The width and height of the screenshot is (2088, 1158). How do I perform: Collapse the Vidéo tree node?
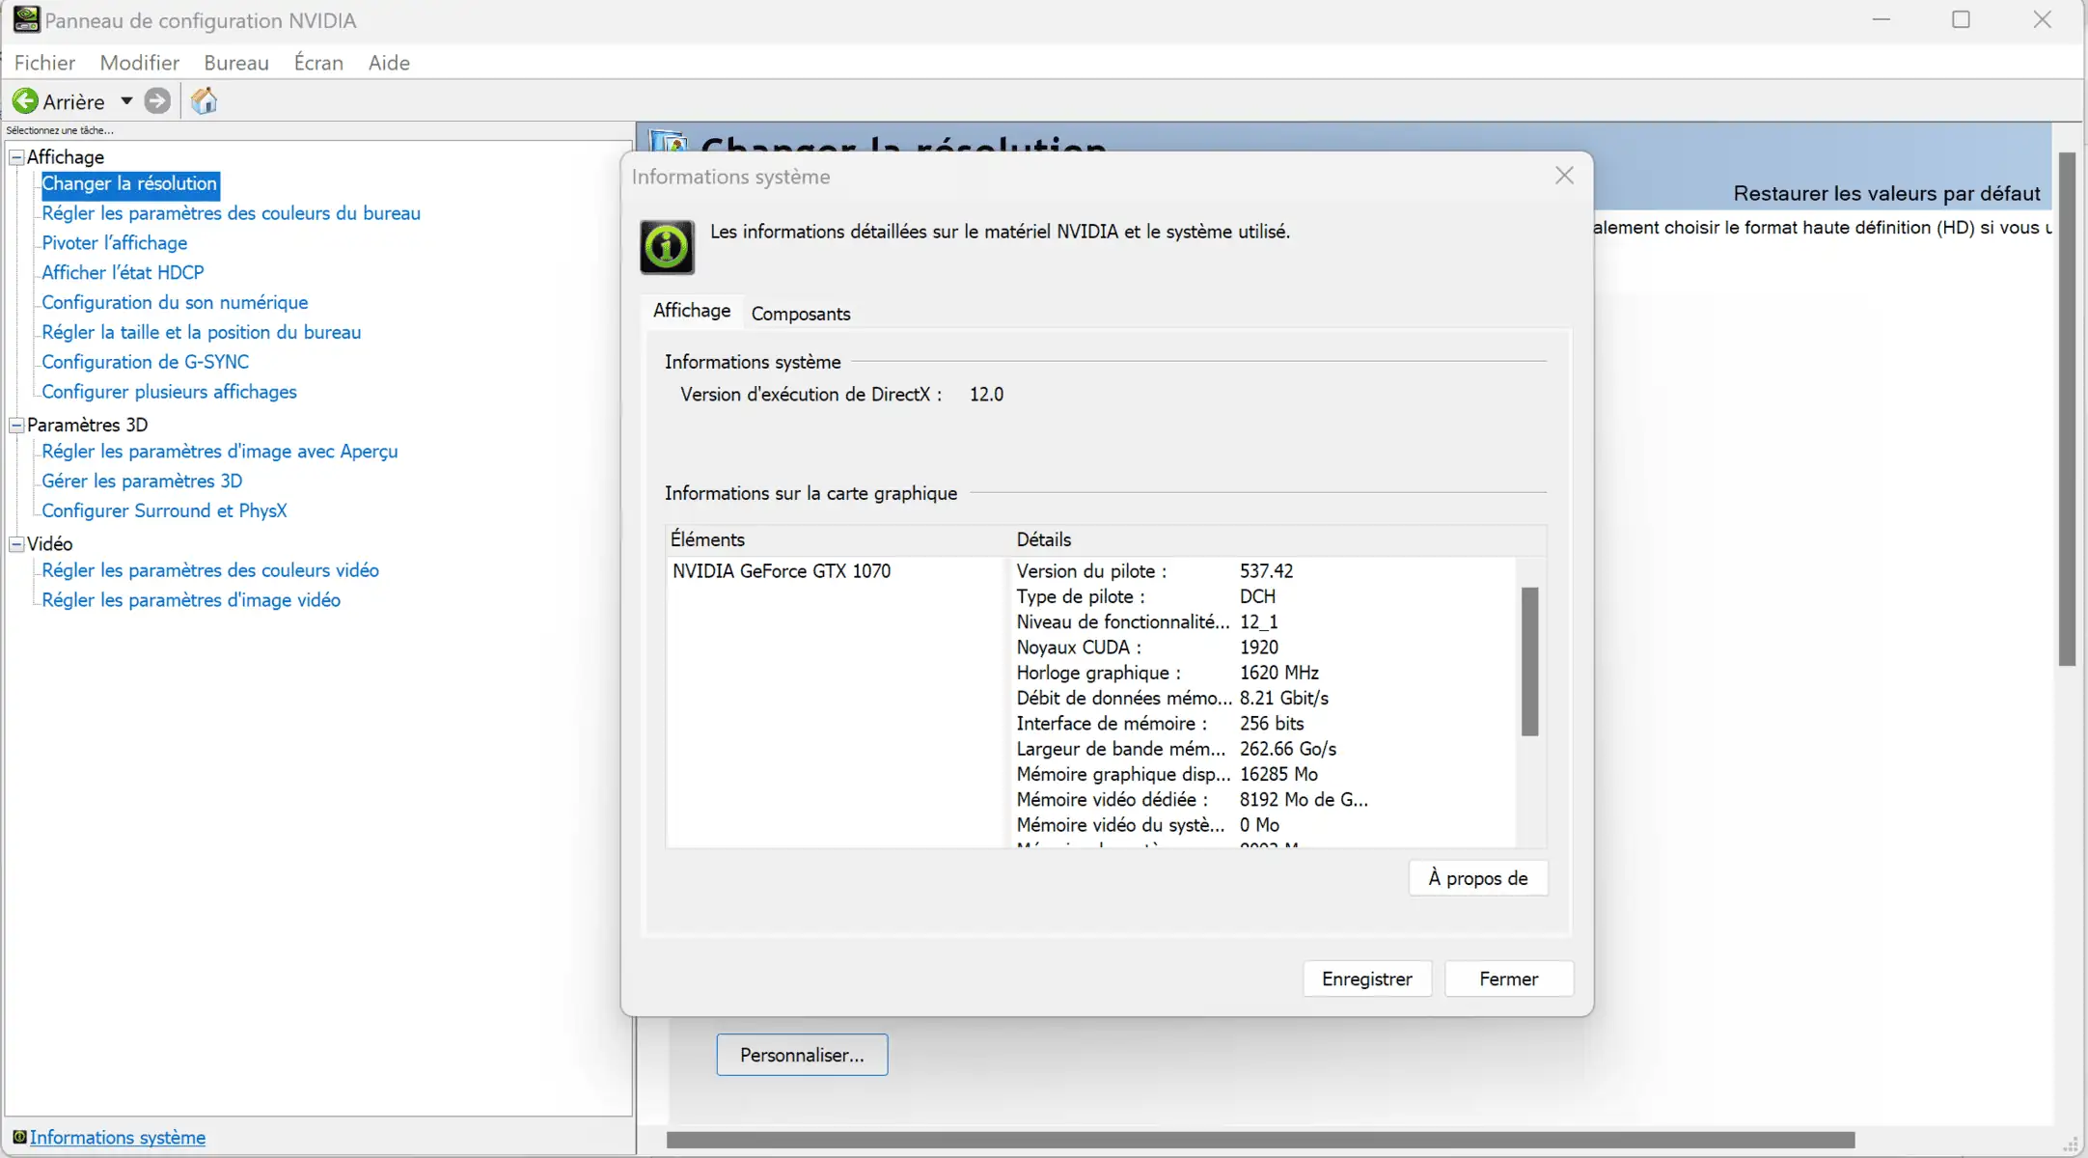click(x=16, y=544)
